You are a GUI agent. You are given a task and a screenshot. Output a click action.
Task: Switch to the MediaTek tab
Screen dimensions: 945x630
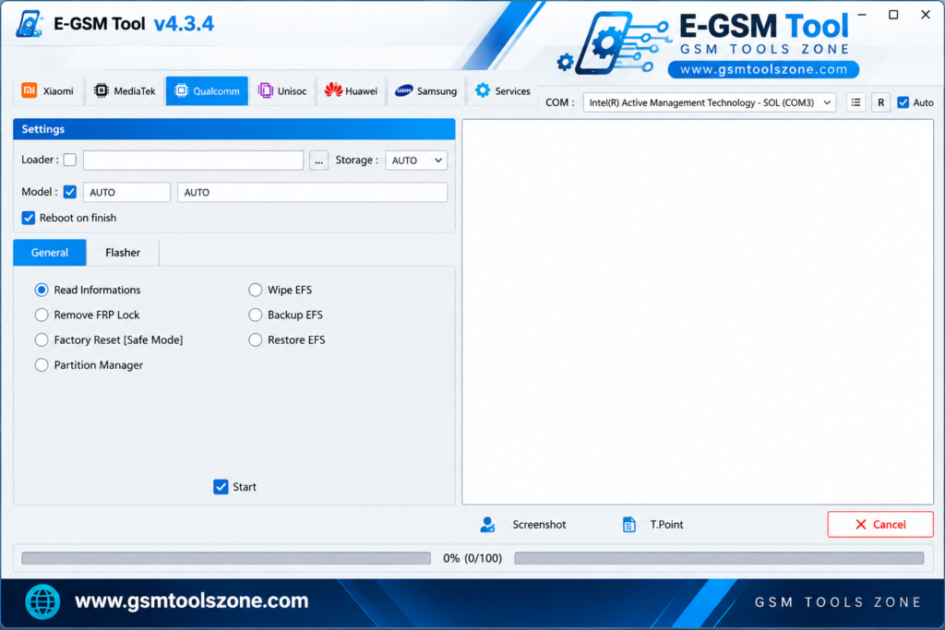(125, 91)
